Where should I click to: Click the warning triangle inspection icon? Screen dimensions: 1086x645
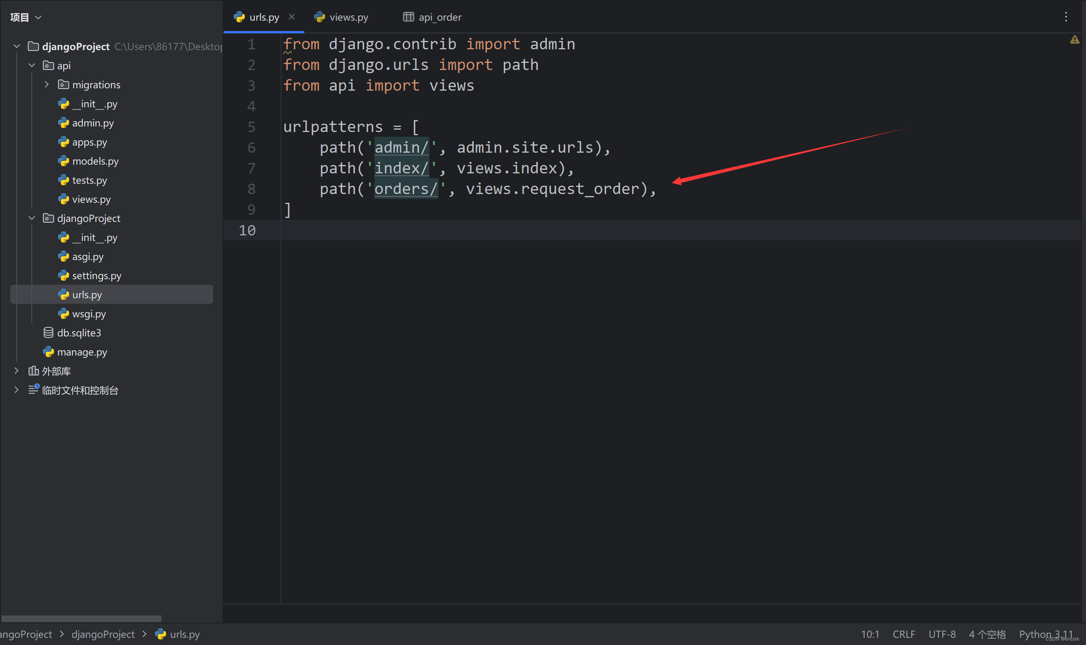click(1074, 40)
